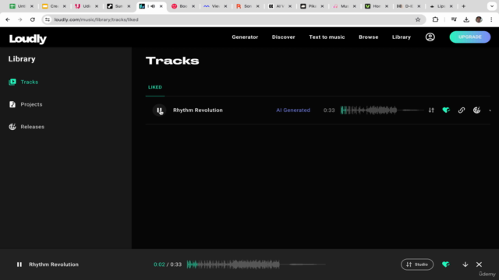Click the browser address bar
499x280 pixels.
click(234, 19)
